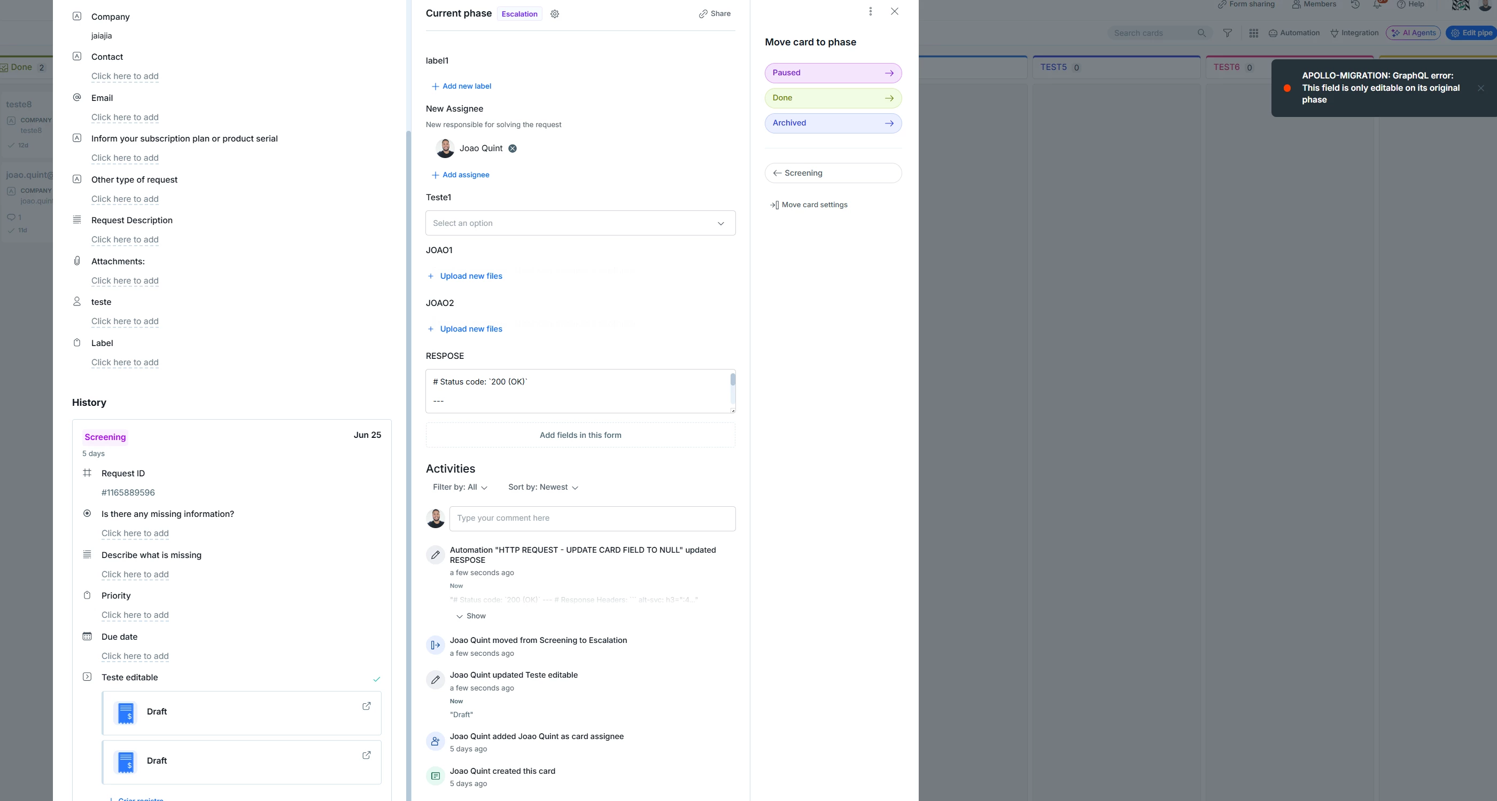1497x801 pixels.
Task: Click Add fields in this form
Action: (x=580, y=435)
